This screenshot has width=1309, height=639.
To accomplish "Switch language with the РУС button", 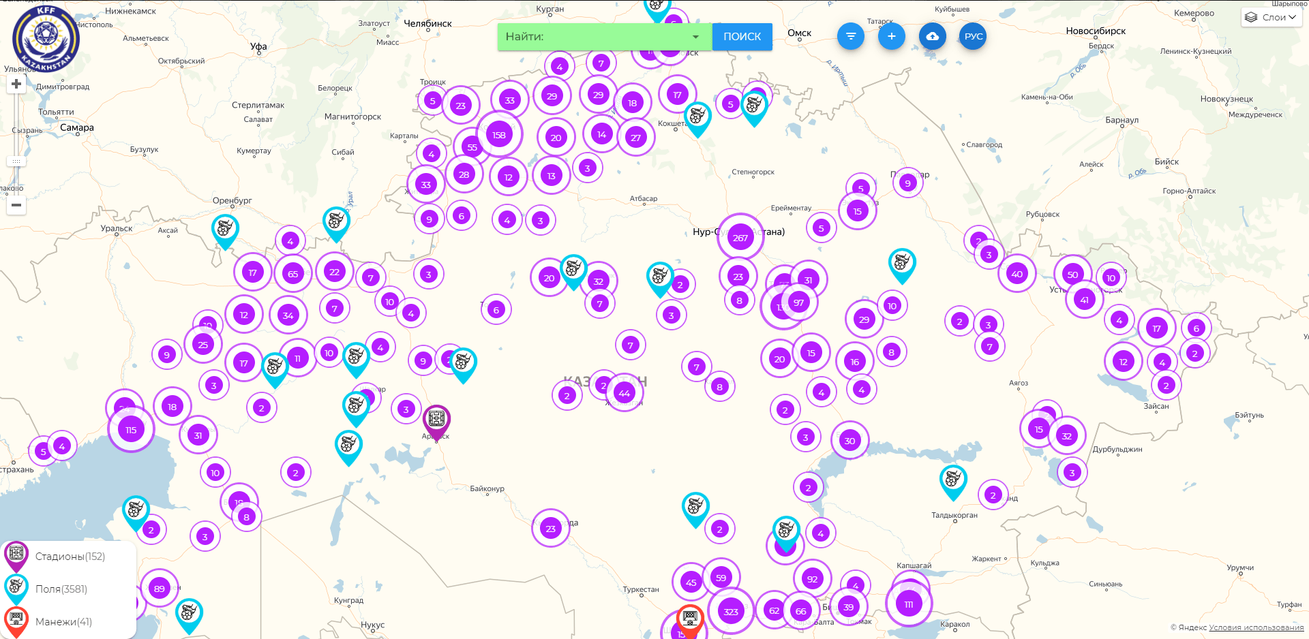I will [973, 36].
